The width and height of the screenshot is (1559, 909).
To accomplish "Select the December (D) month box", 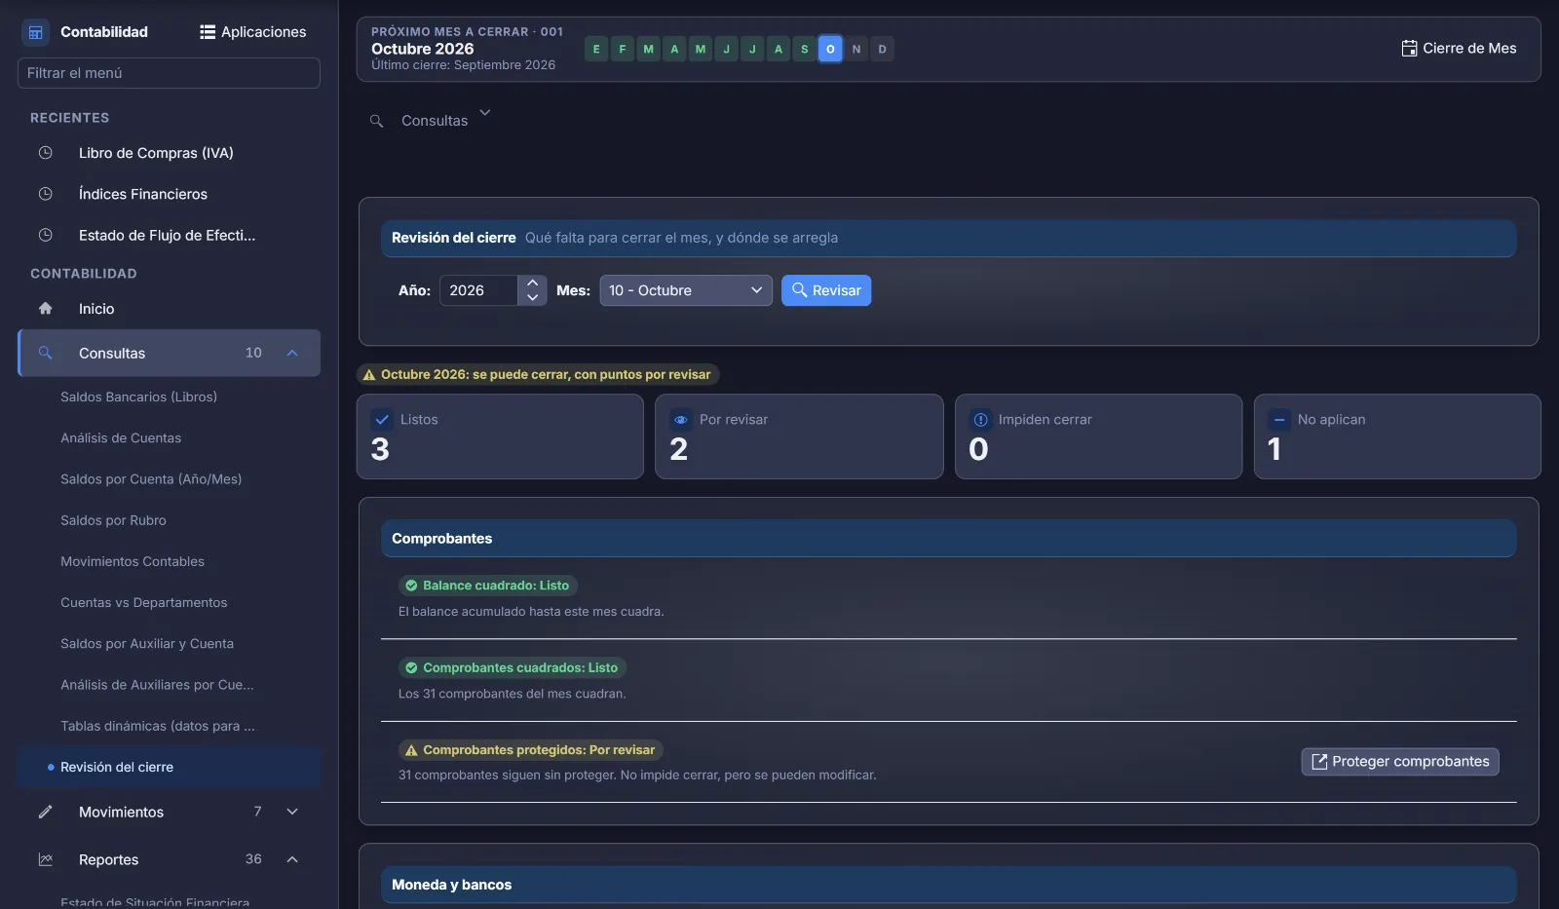I will pyautogui.click(x=883, y=49).
